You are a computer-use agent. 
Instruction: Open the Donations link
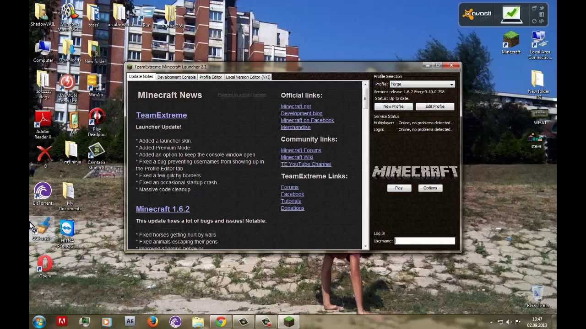[x=293, y=208]
